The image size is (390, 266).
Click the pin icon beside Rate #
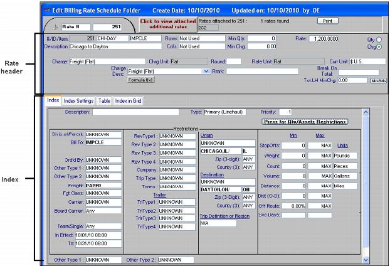click(55, 27)
